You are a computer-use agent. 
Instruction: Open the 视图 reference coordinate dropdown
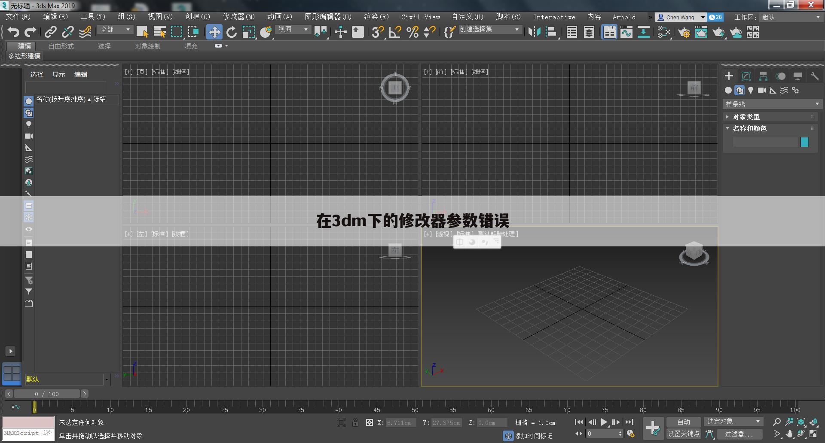point(293,30)
